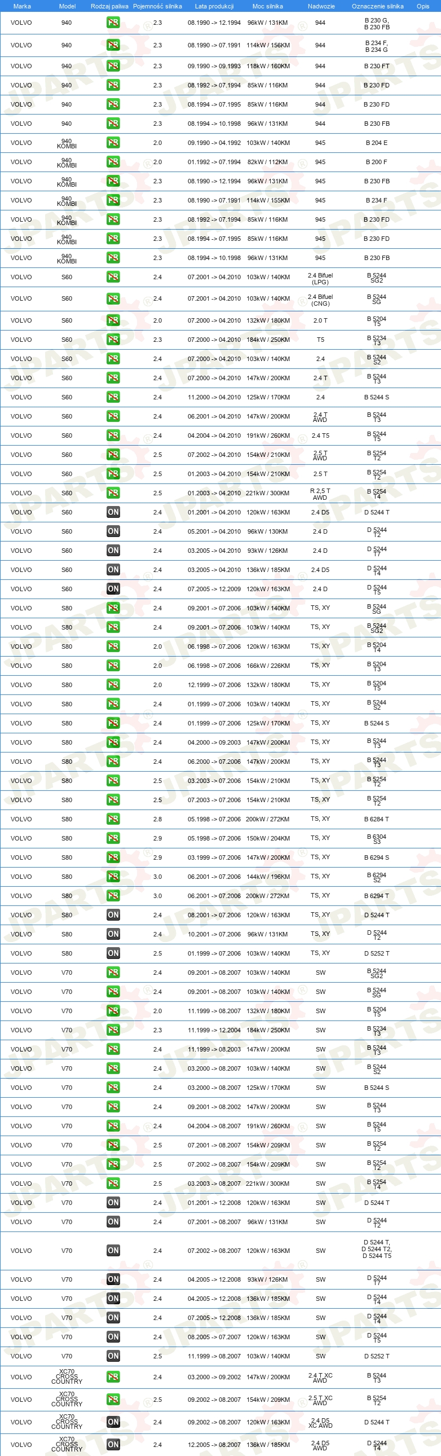
Task: Click diesel ON icon in S60 93kW / 126KM row
Action: (x=113, y=551)
